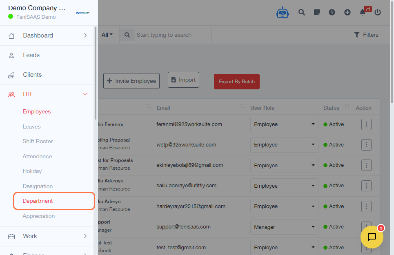Click the robot assistant icon
This screenshot has height=255, width=394.
pyautogui.click(x=283, y=12)
